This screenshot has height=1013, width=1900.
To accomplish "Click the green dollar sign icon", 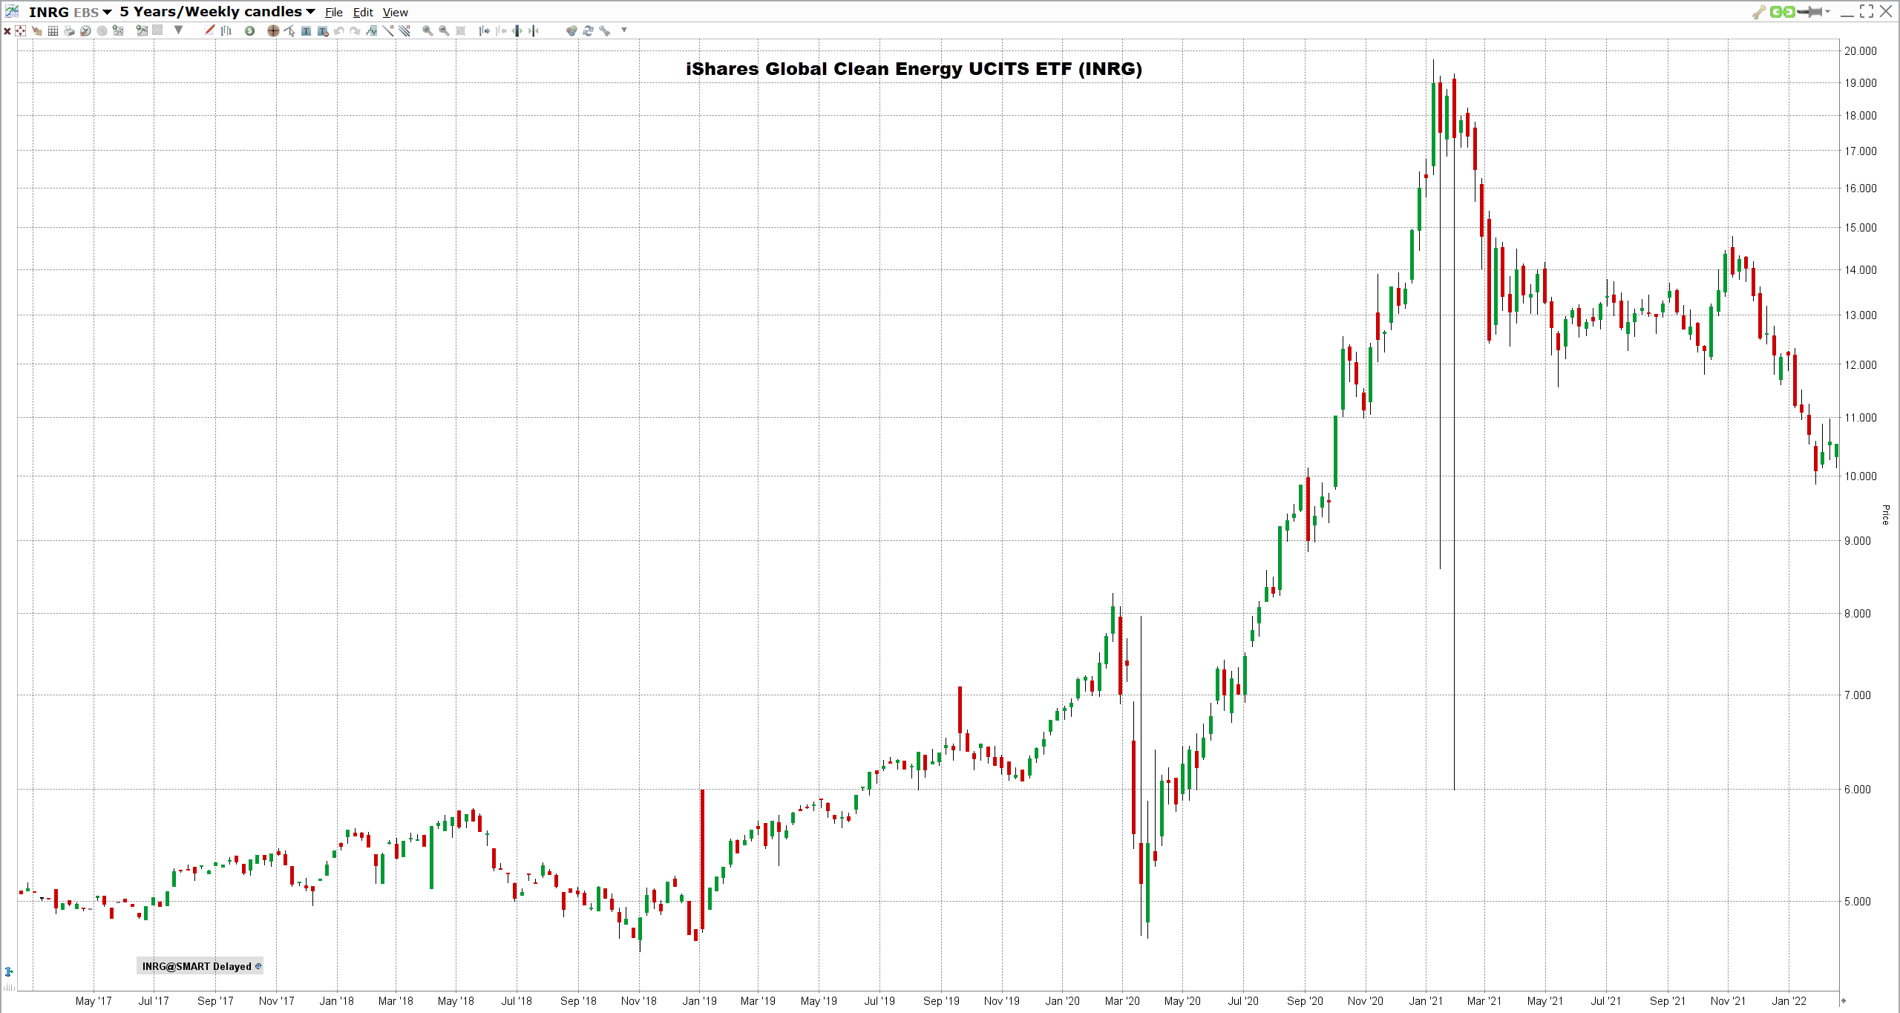I will tap(249, 31).
